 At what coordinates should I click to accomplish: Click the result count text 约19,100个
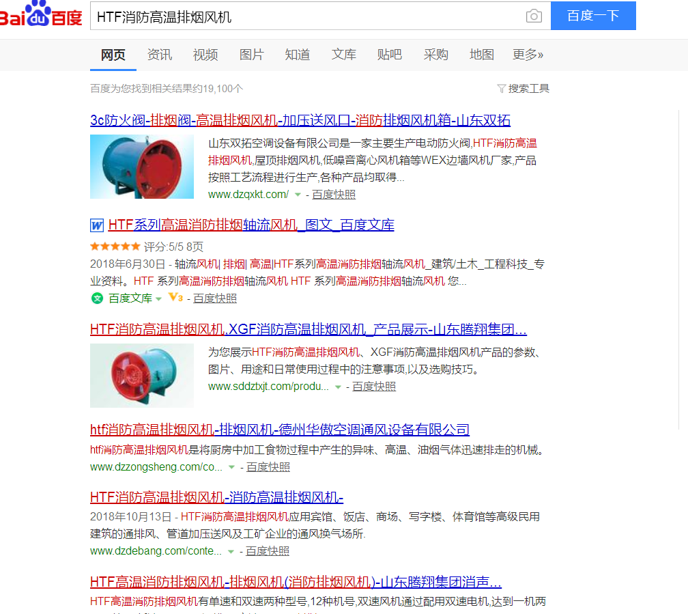[167, 89]
